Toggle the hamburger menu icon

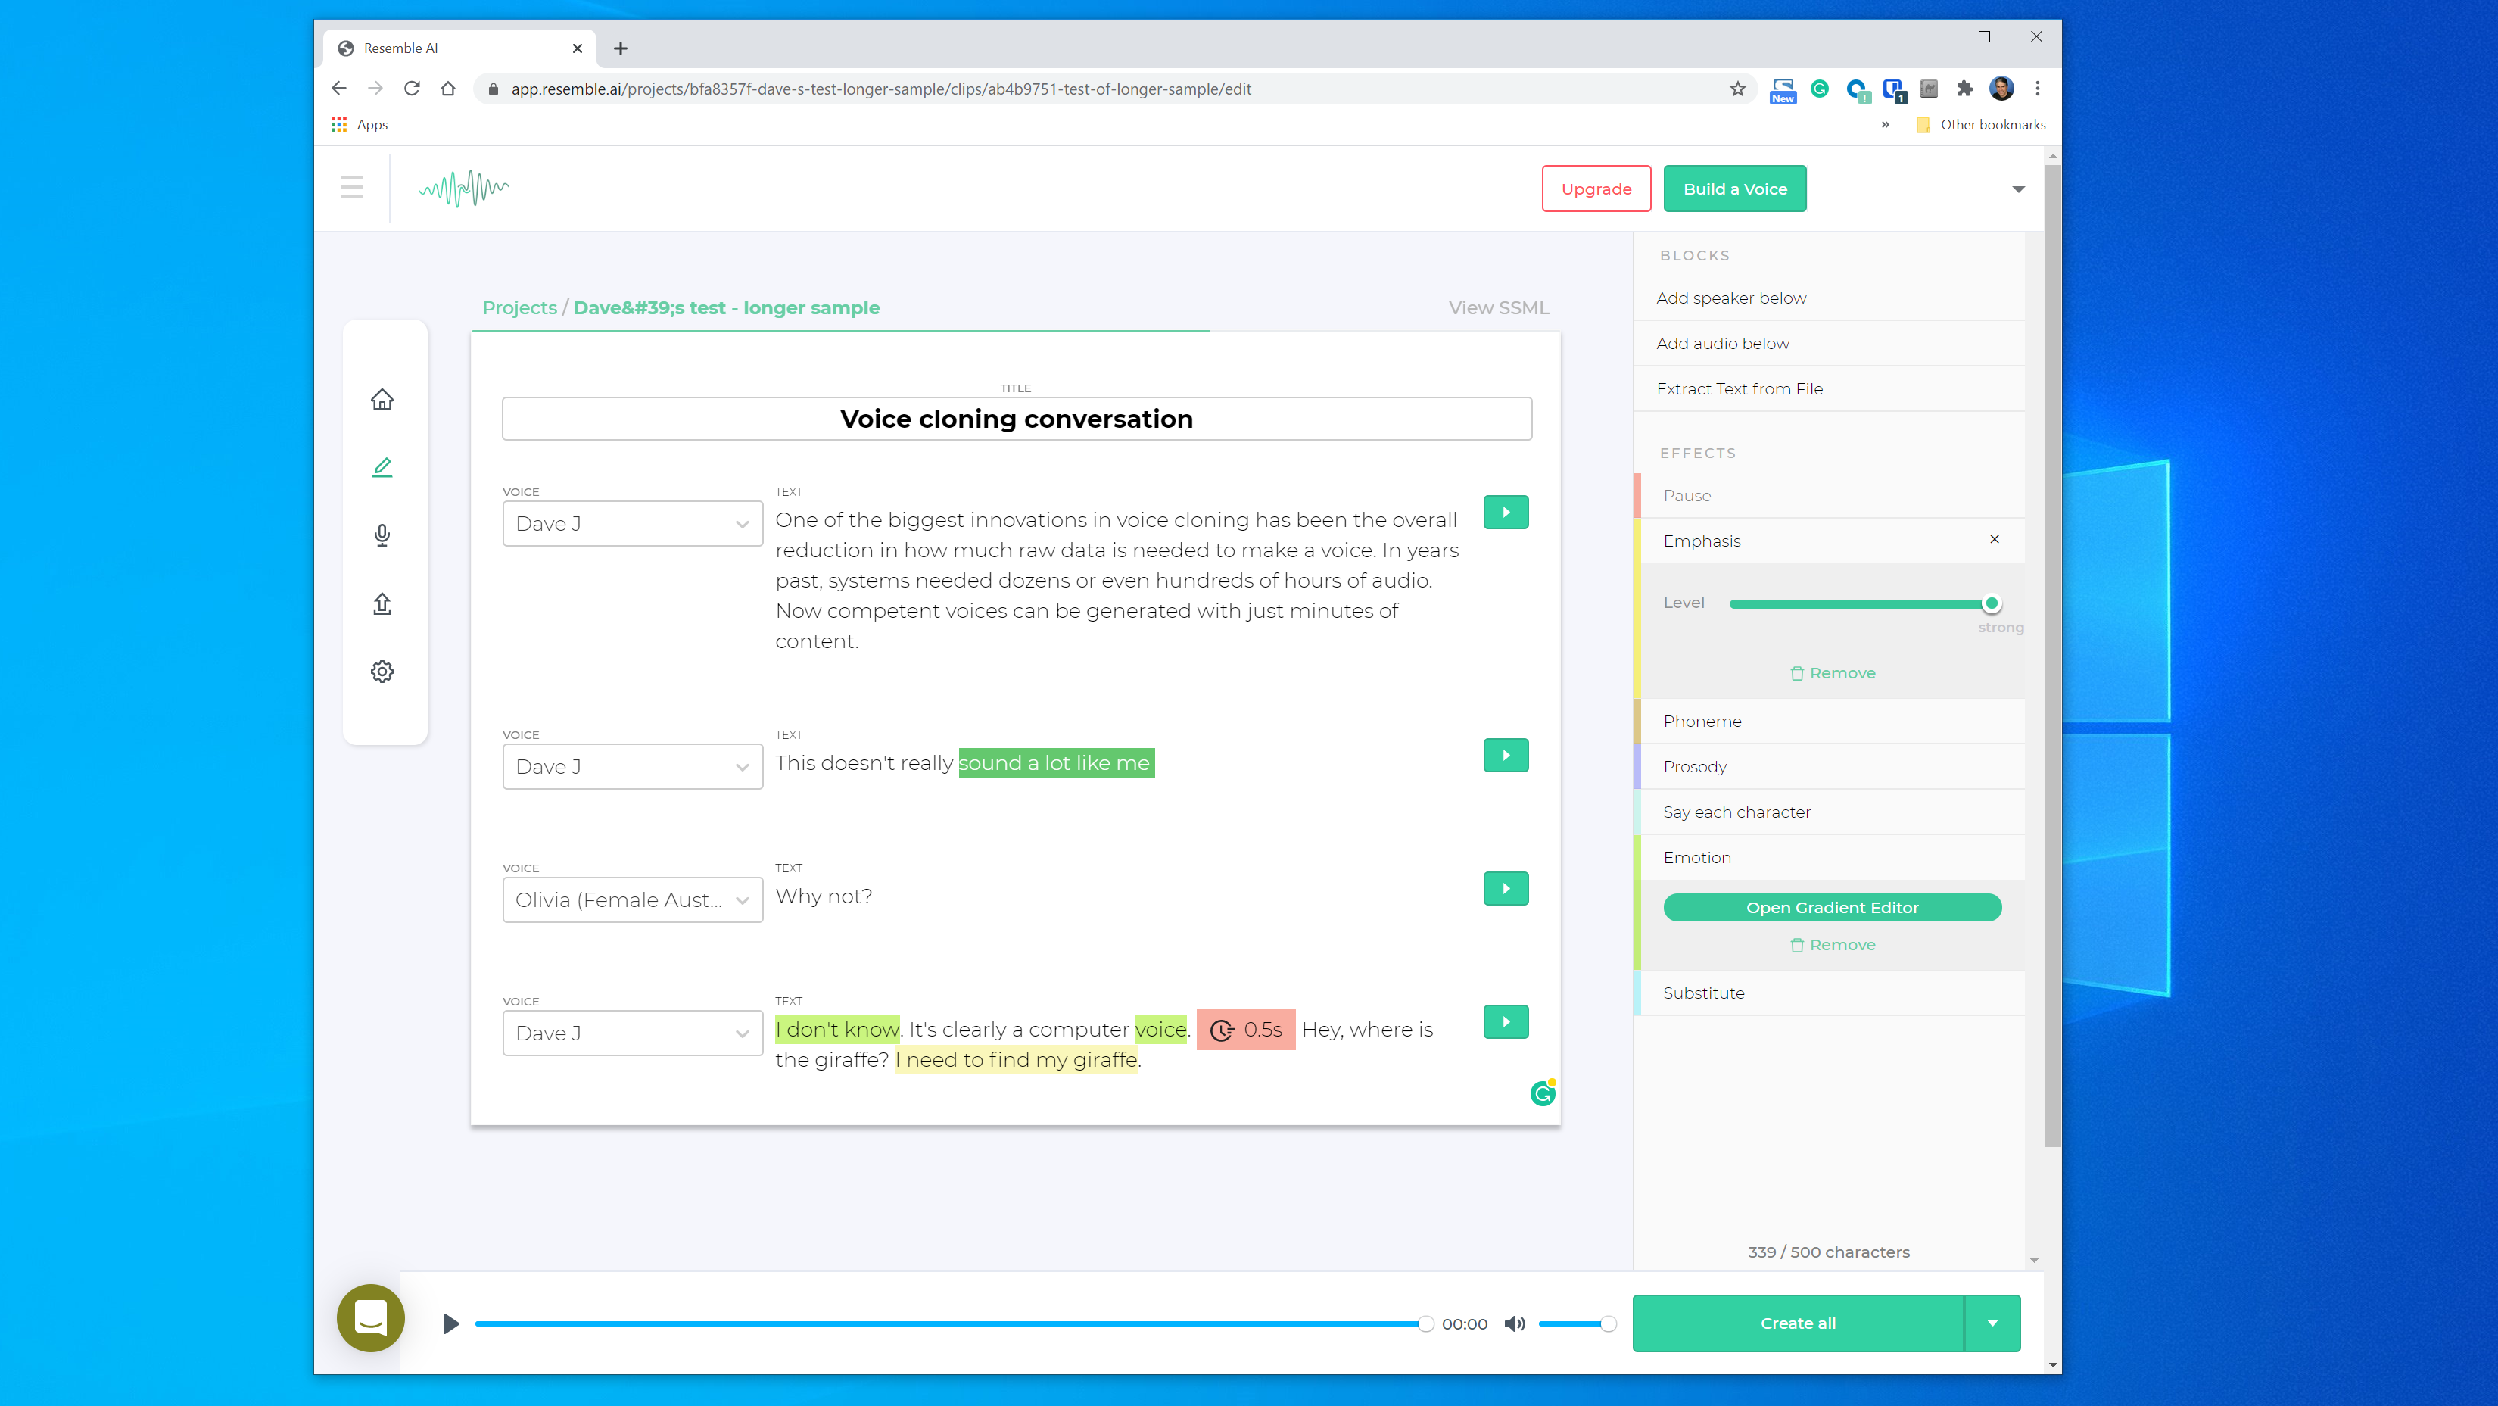352,187
